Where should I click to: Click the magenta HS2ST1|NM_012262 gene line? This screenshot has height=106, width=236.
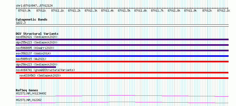[x=122, y=102]
